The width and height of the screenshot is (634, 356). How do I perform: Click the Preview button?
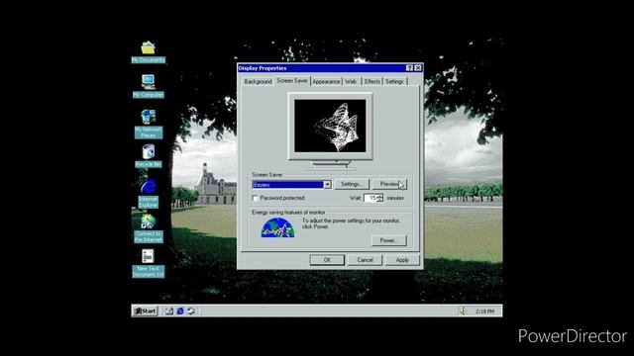[389, 184]
